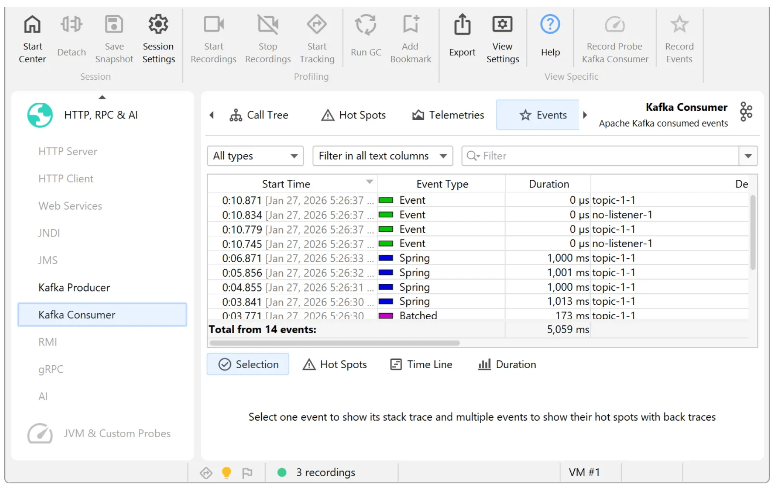Open Help question mark icon

(550, 25)
